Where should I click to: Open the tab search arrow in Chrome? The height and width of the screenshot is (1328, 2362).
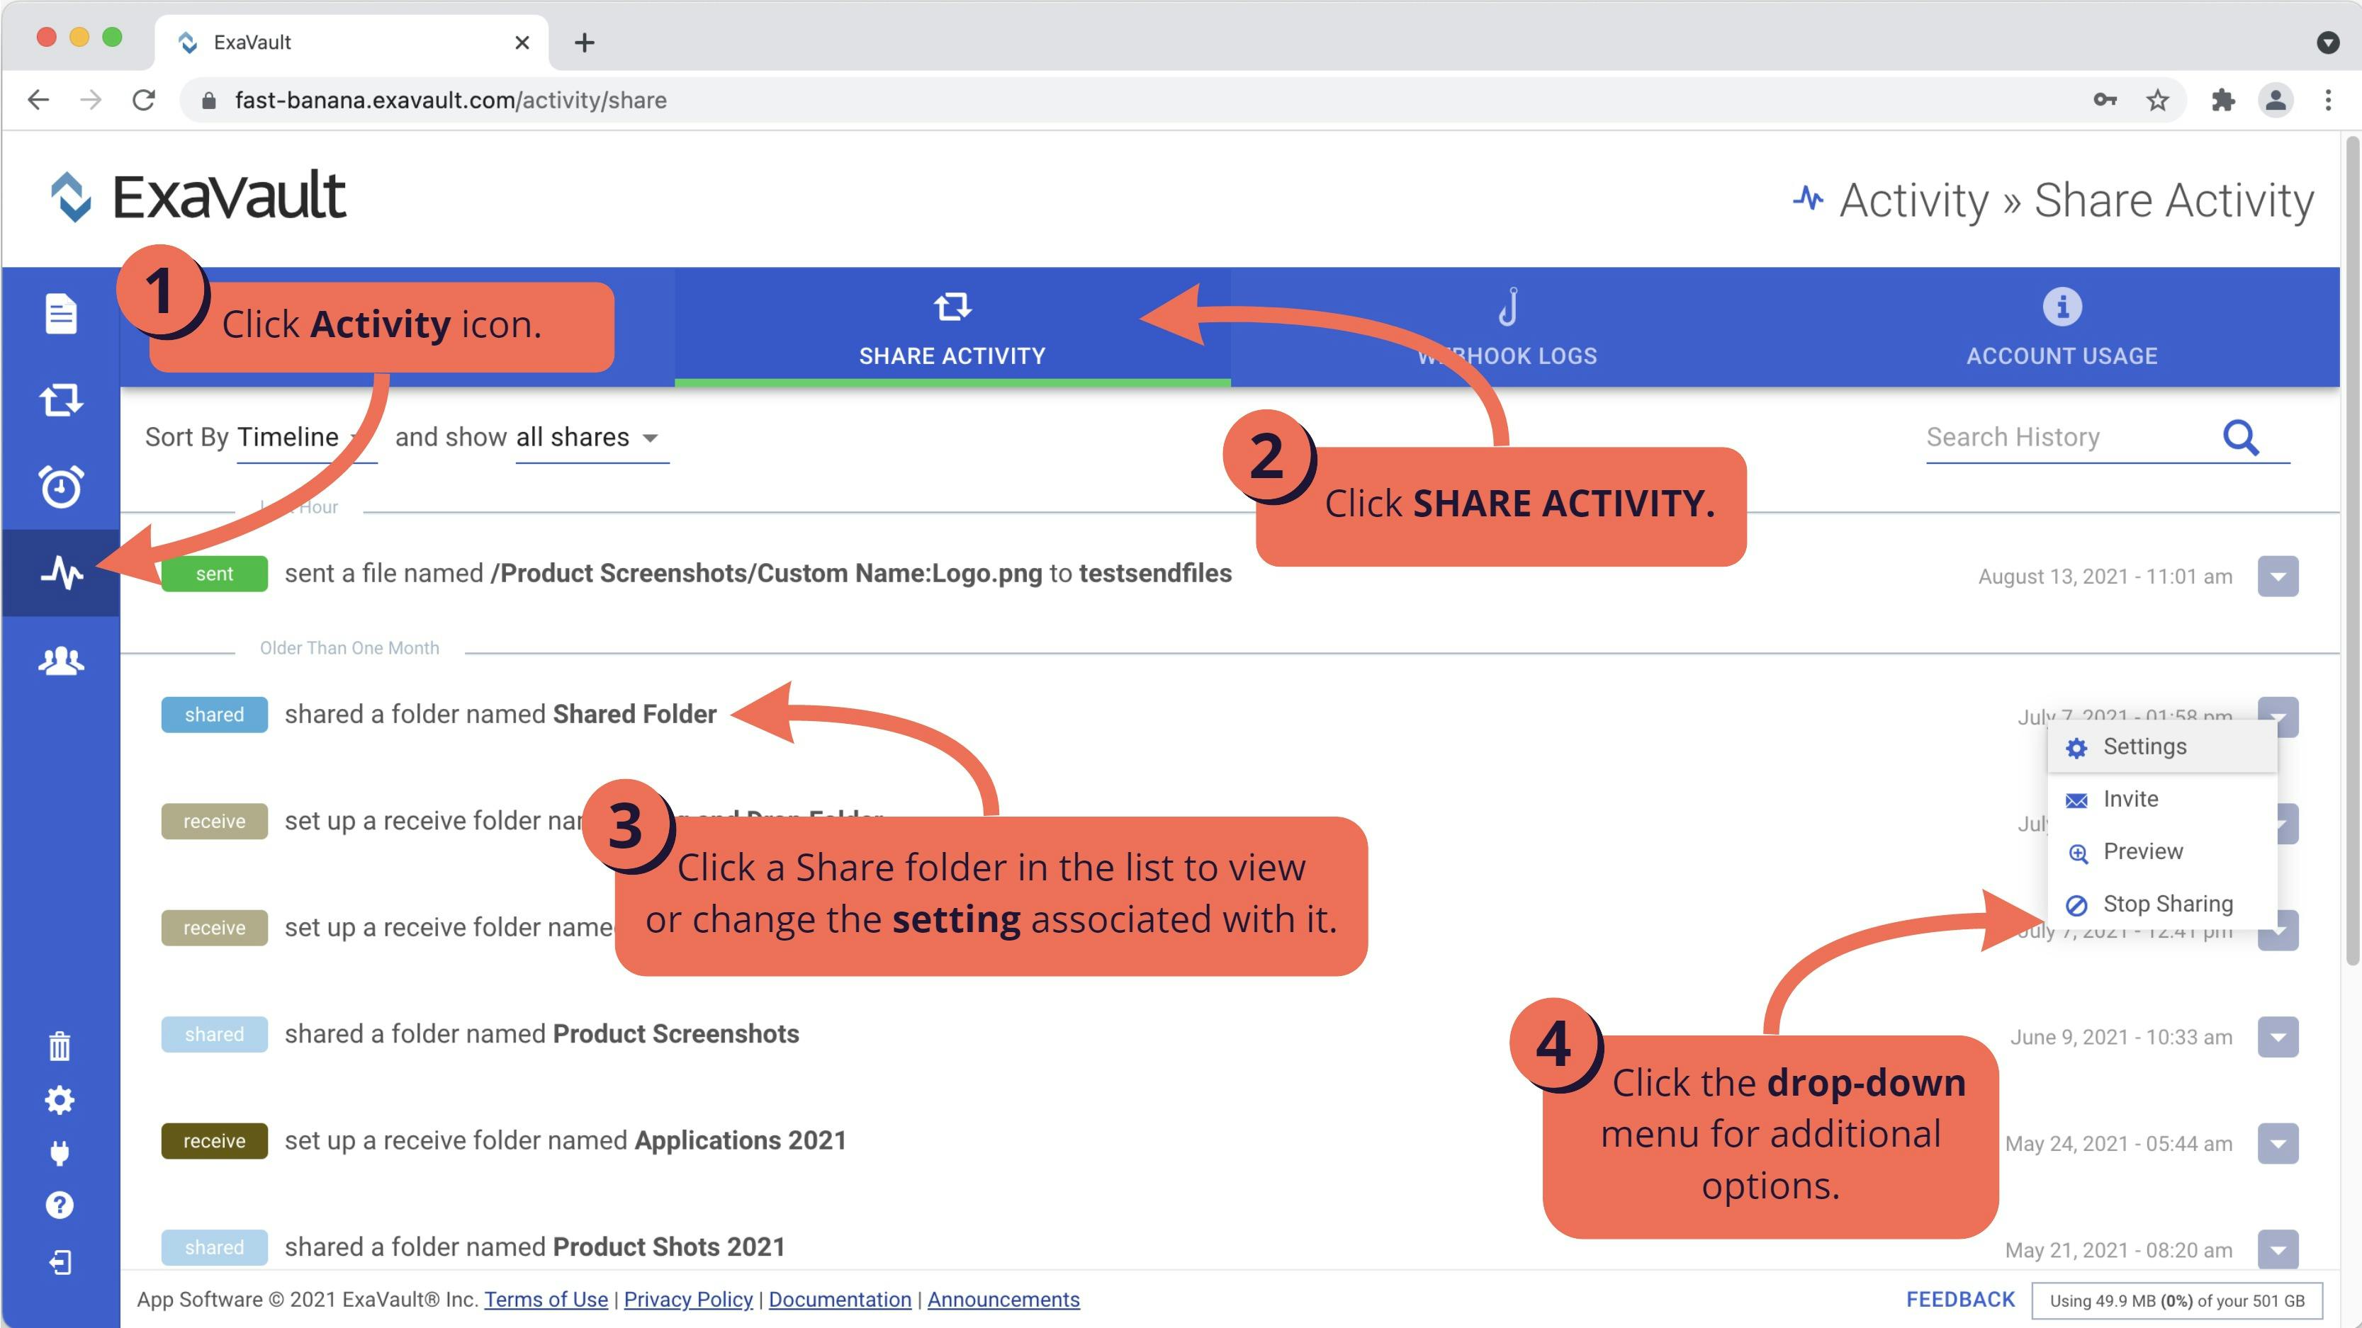tap(2328, 42)
